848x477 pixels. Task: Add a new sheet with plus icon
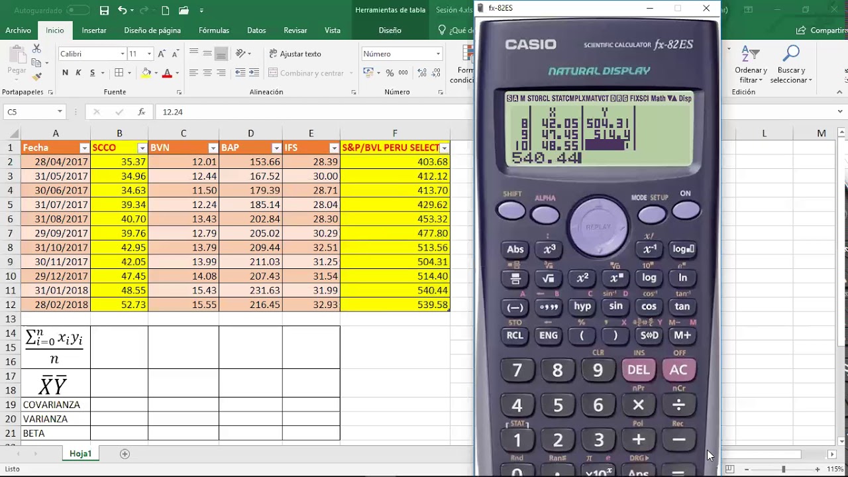pos(125,454)
